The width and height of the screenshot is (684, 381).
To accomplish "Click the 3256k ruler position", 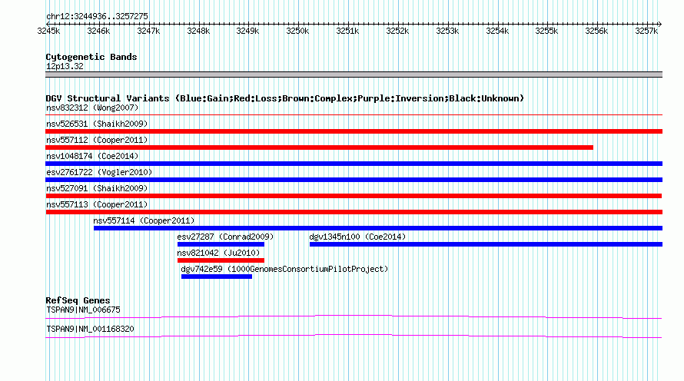I will [x=596, y=31].
